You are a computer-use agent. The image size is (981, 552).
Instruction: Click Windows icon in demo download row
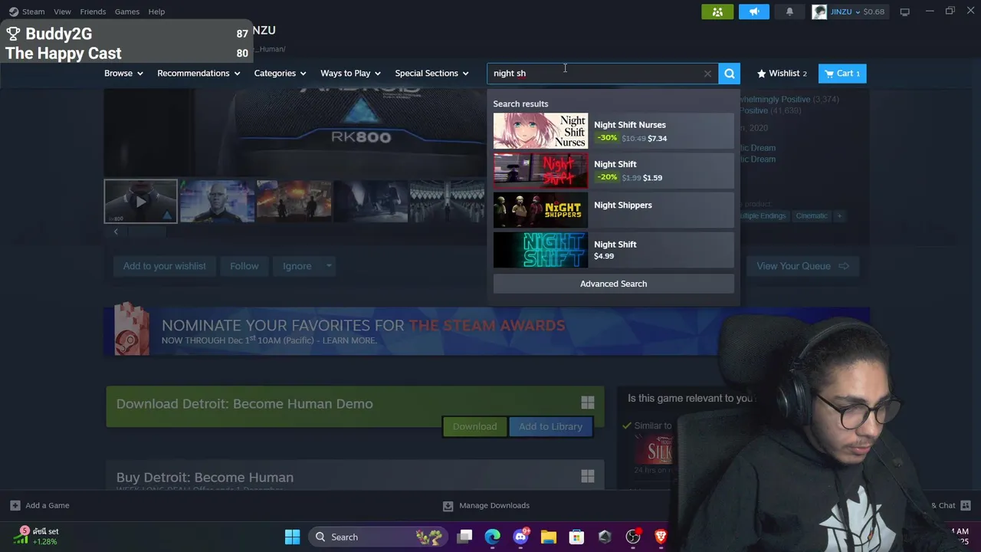pyautogui.click(x=588, y=402)
